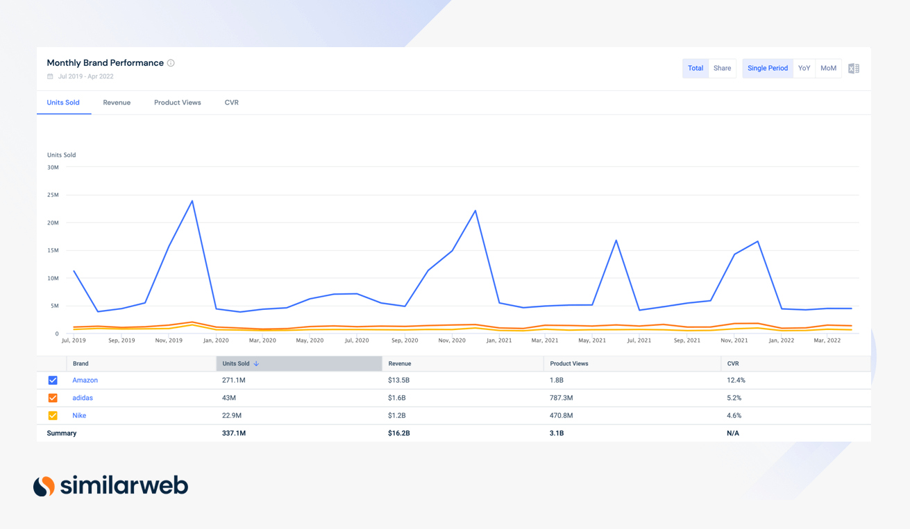Click the 30M y-axis label
This screenshot has width=910, height=529.
[53, 167]
